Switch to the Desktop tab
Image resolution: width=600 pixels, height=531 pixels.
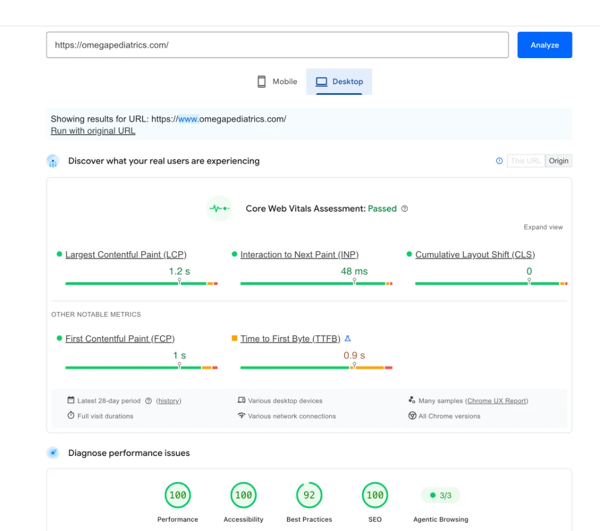(x=339, y=81)
